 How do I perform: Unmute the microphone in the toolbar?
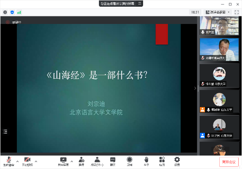(9, 161)
